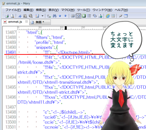Open the ウィンドウ(W) menu
This screenshot has height=130, width=146.
pos(102,10)
